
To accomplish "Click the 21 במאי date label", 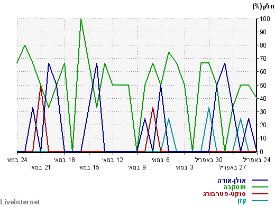I will (x=41, y=167).
